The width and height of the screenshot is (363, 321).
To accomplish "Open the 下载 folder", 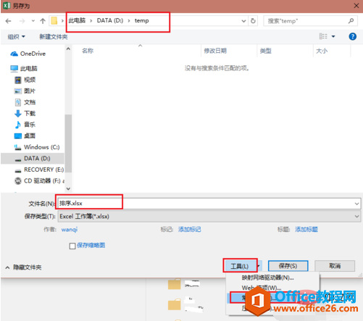I will click(30, 113).
